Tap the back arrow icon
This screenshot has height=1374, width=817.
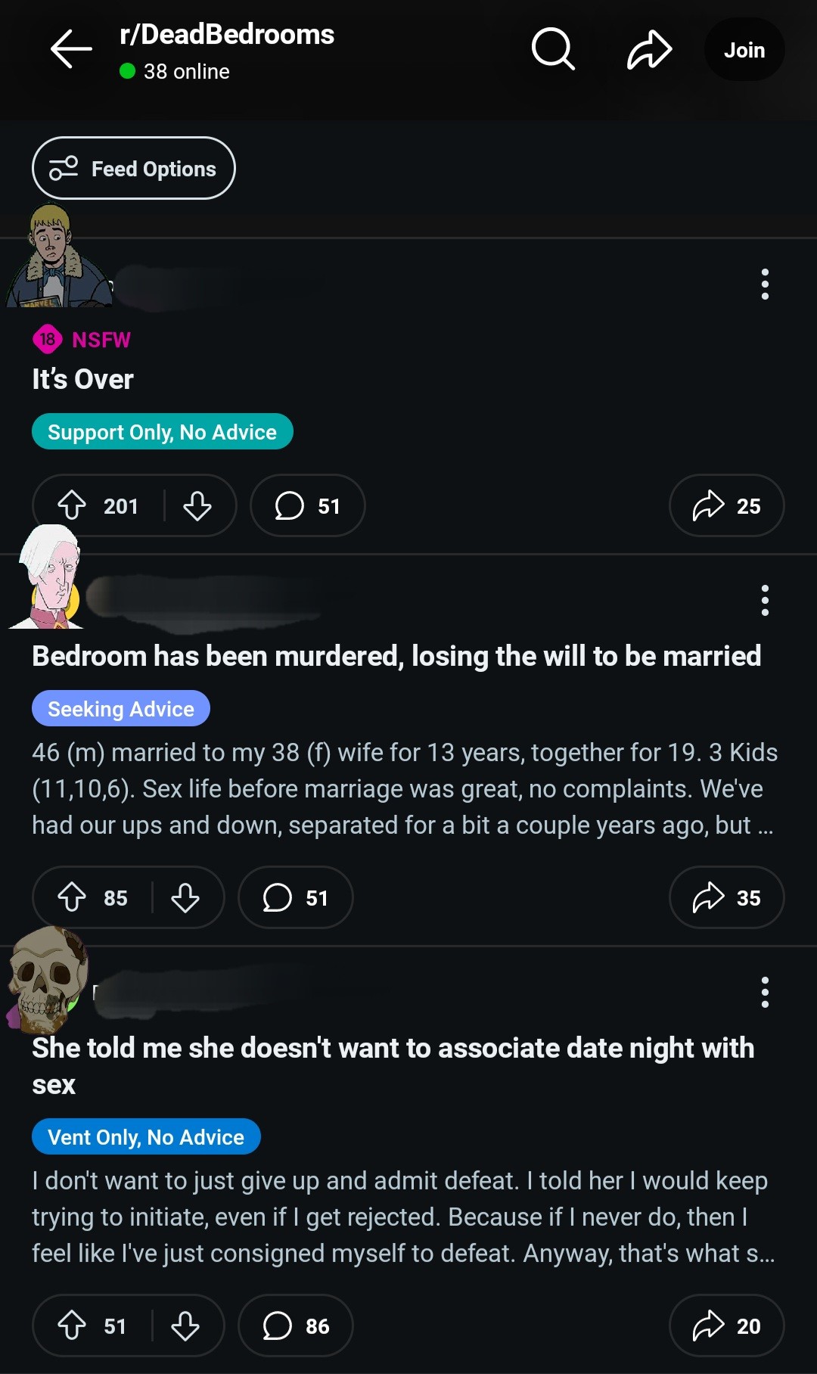71,49
